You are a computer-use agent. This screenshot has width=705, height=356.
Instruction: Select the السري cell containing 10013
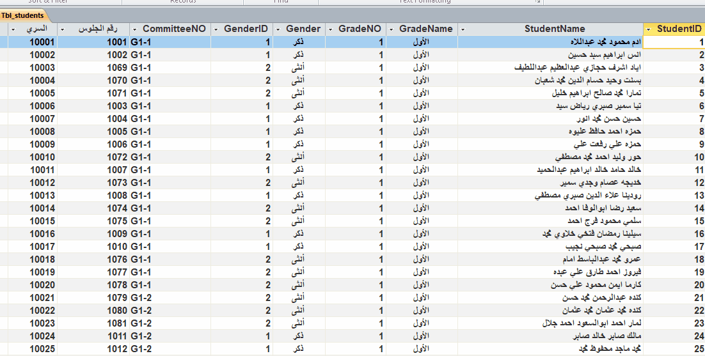tap(32, 196)
